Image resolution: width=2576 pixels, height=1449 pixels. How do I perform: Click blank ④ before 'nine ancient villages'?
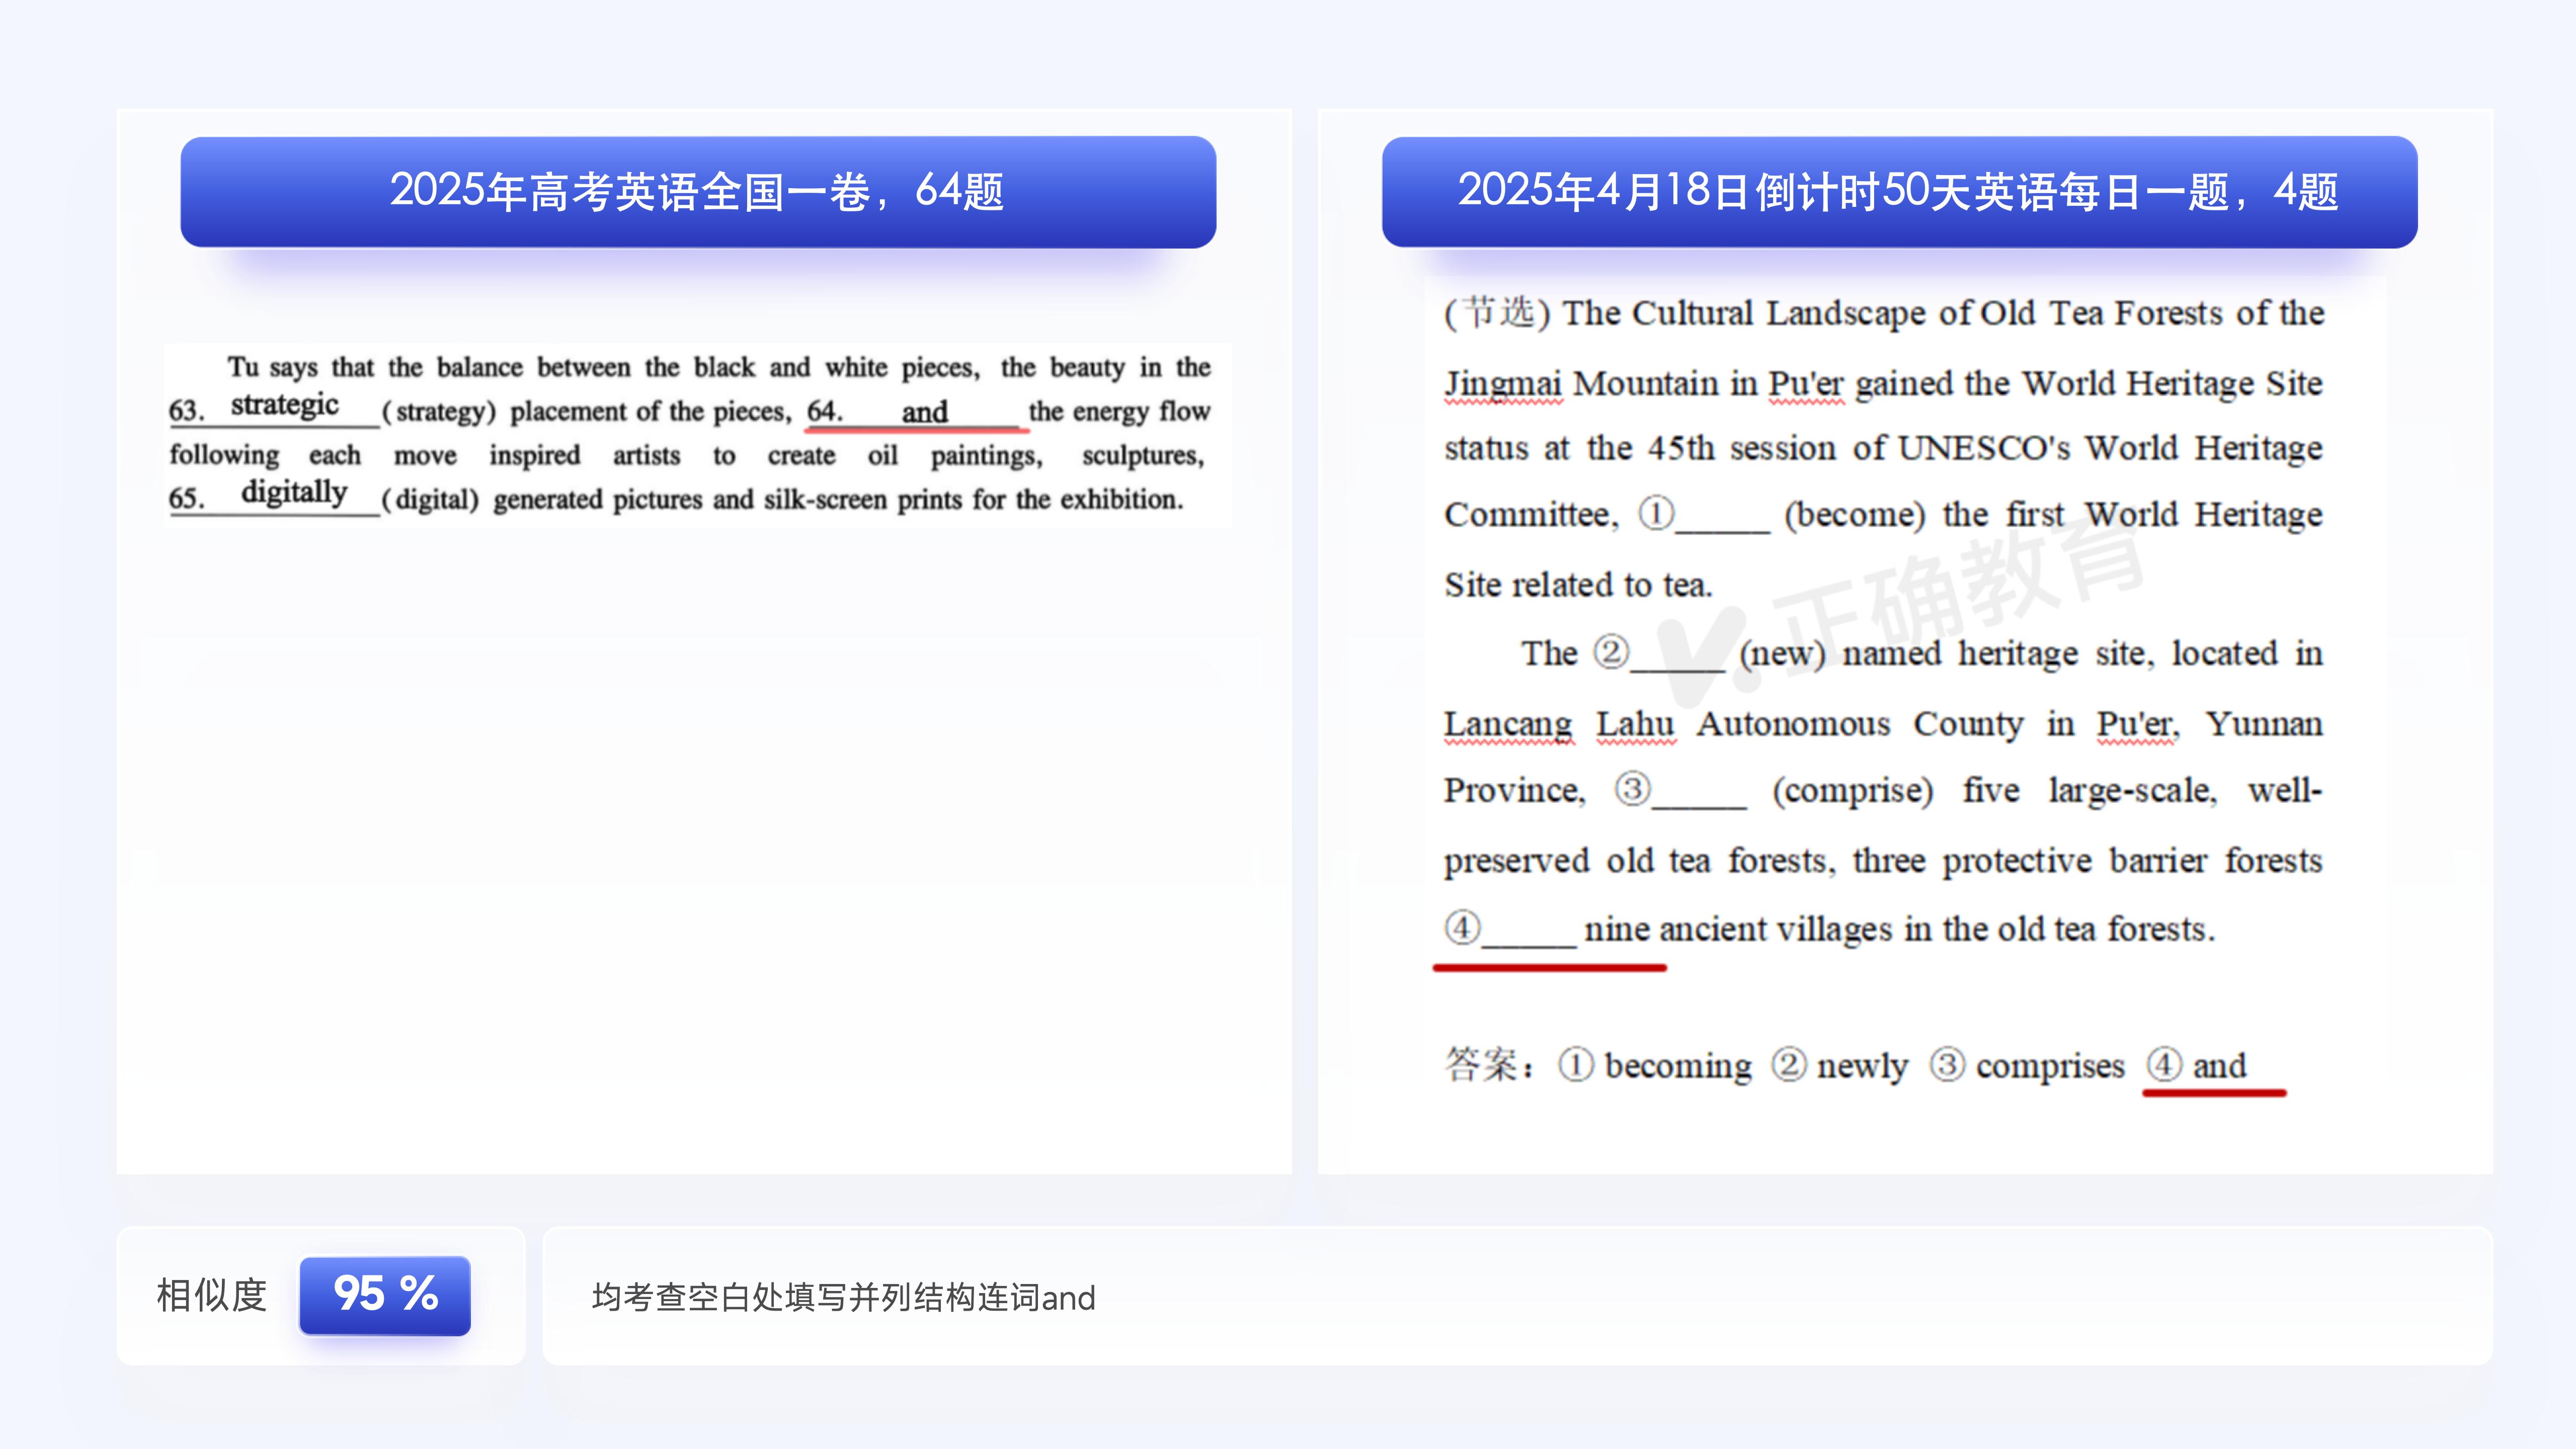click(x=1511, y=929)
